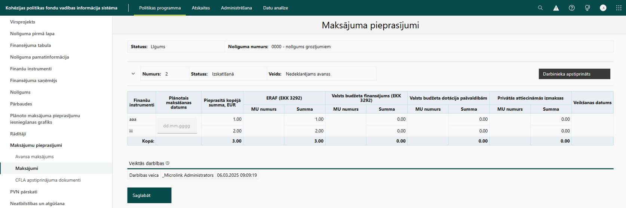This screenshot has width=626, height=208.
Task: Open Atskaites menu
Action: point(201,8)
